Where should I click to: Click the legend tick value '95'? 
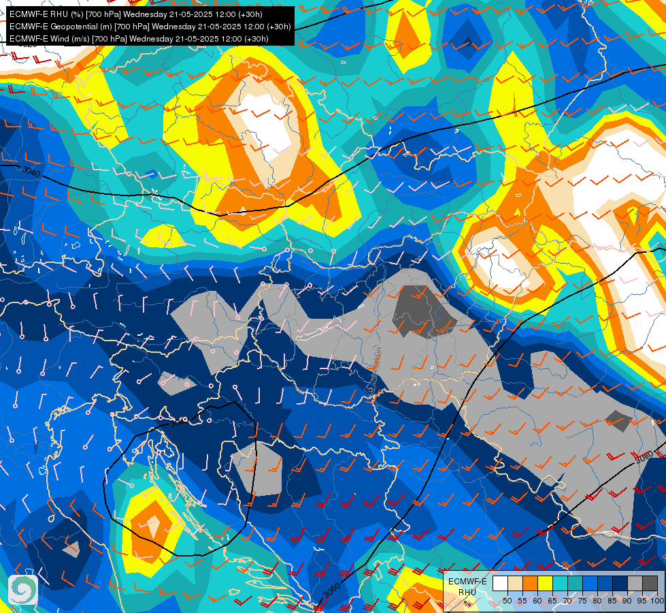642,601
